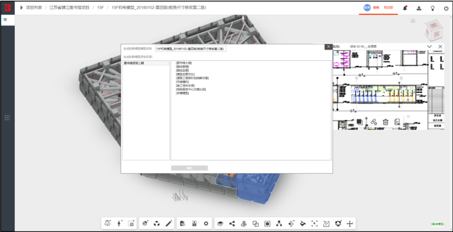Click the document list icon on drawing panel

(x=397, y=122)
